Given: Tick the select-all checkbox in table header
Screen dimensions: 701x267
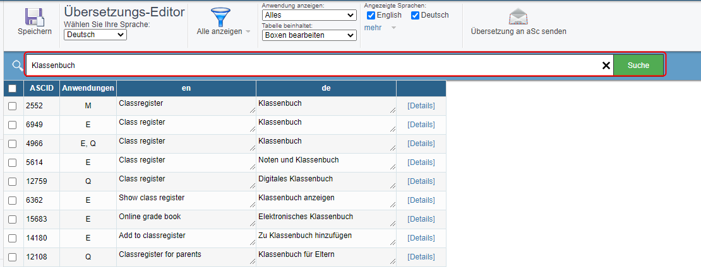Looking at the screenshot, I should coord(13,88).
